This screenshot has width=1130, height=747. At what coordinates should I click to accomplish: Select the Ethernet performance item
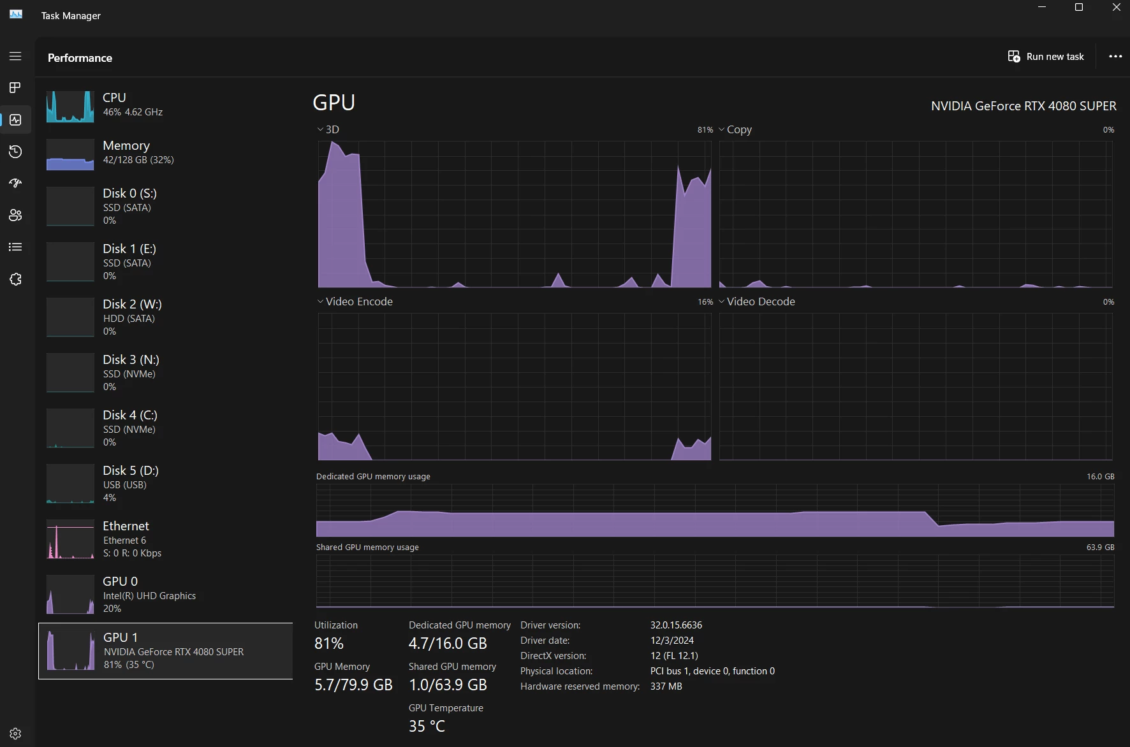(166, 539)
